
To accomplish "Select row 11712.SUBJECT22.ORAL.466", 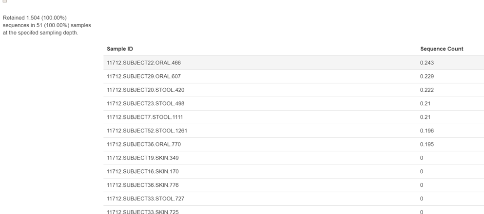I will (144, 63).
